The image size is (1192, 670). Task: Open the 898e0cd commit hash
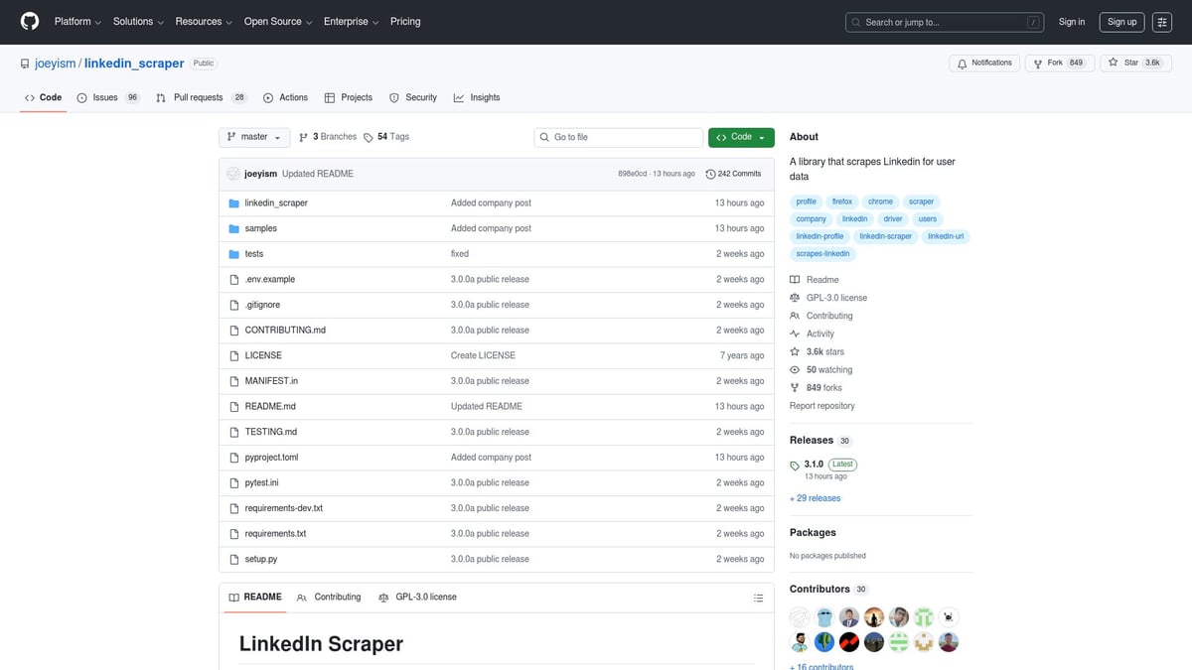633,174
